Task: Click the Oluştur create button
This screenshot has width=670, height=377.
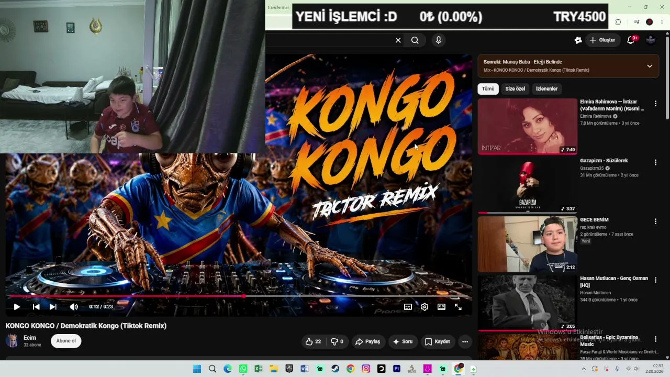Action: (602, 40)
